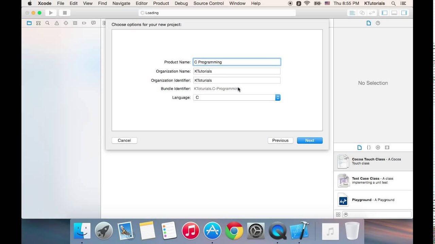Screen dimensions: 435x244
Task: Open Finder from the Dock
Action: coord(82,231)
